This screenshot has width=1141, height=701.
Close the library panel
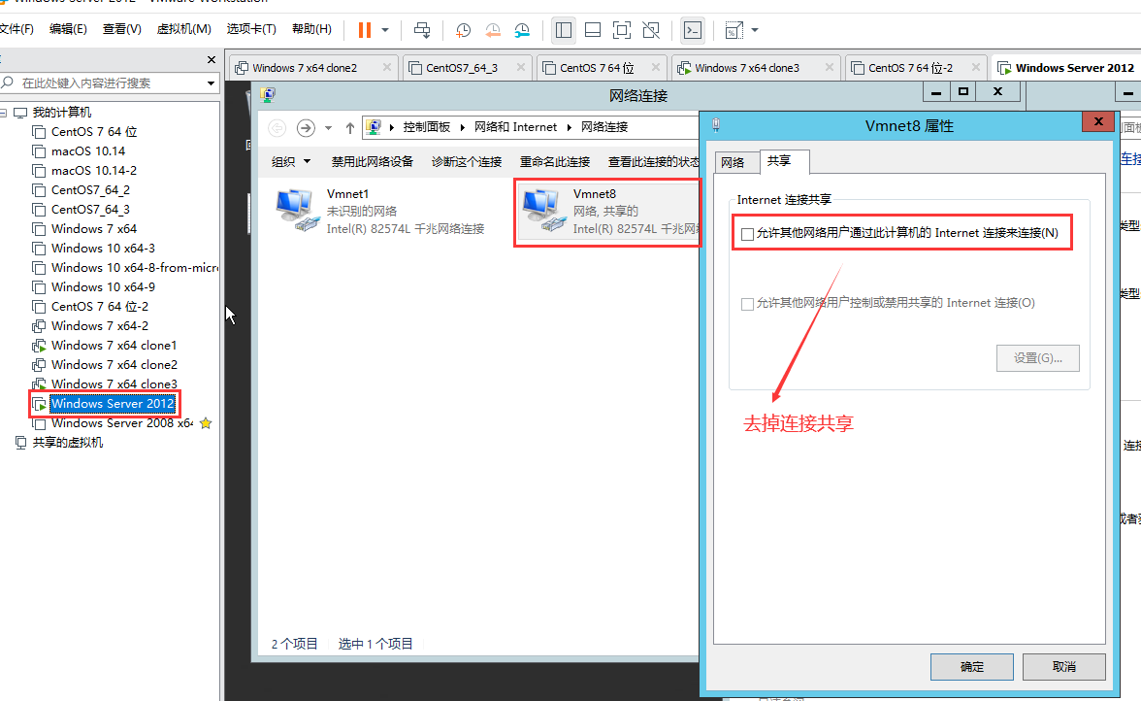(212, 59)
